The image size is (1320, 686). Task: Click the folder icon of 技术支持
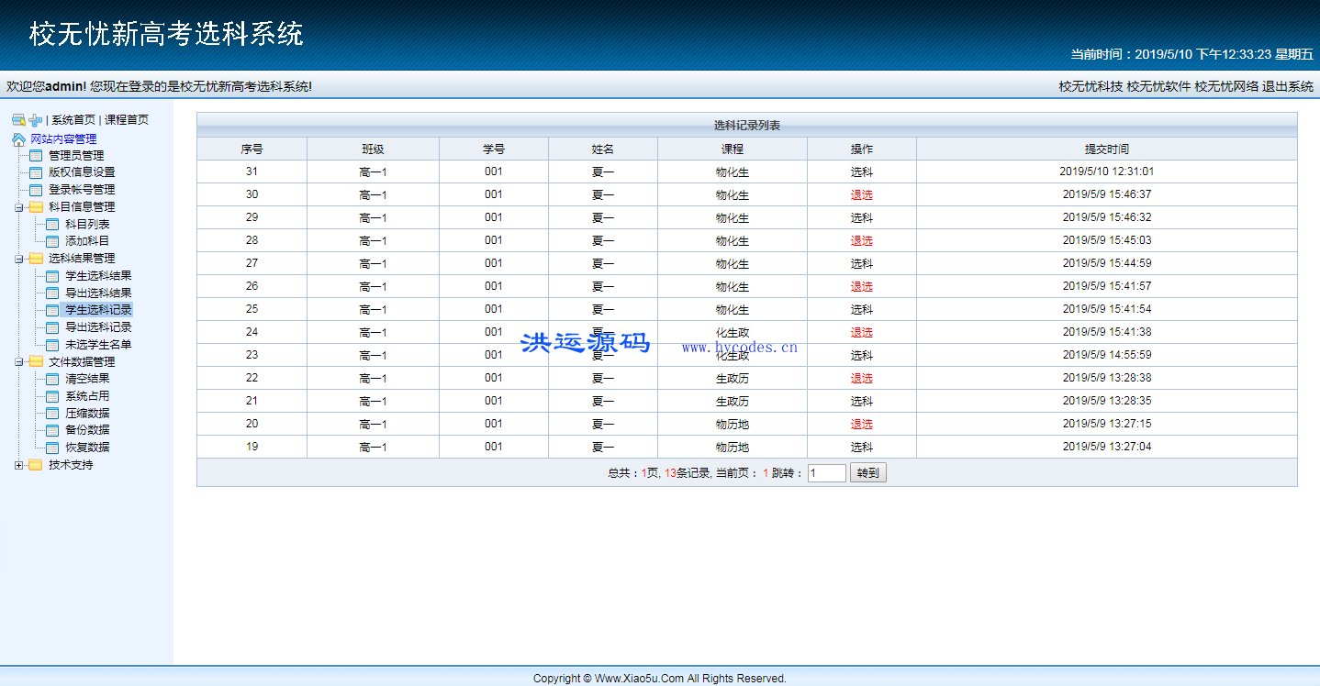coord(36,465)
